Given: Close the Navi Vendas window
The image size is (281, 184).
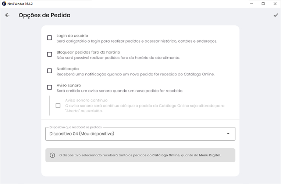Looking at the screenshot, I should (275, 4).
